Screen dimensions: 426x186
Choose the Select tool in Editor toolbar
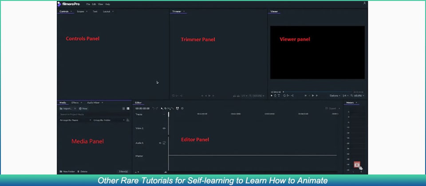(x=162, y=108)
